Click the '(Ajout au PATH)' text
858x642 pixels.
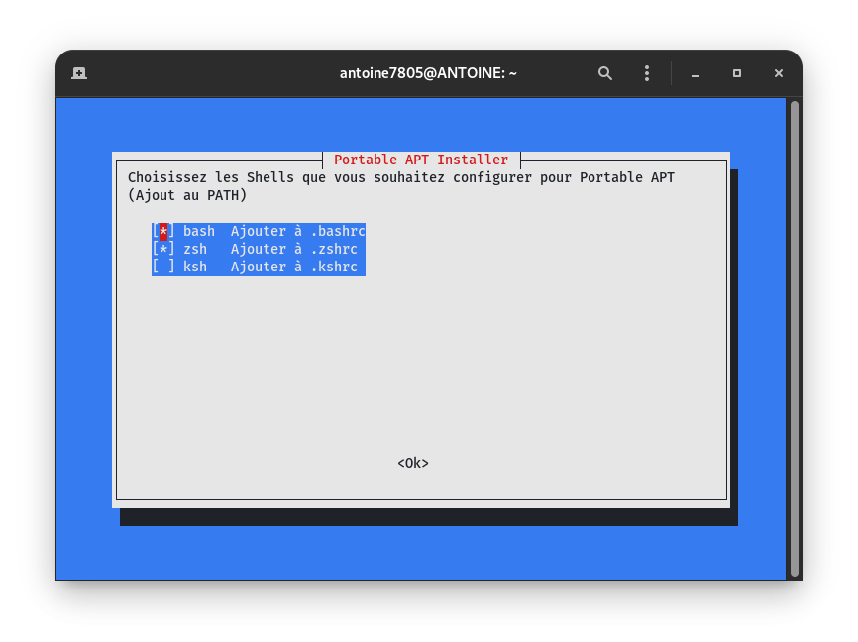[x=187, y=195]
